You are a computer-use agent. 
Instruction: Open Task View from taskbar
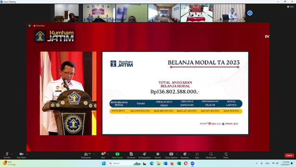145,163
